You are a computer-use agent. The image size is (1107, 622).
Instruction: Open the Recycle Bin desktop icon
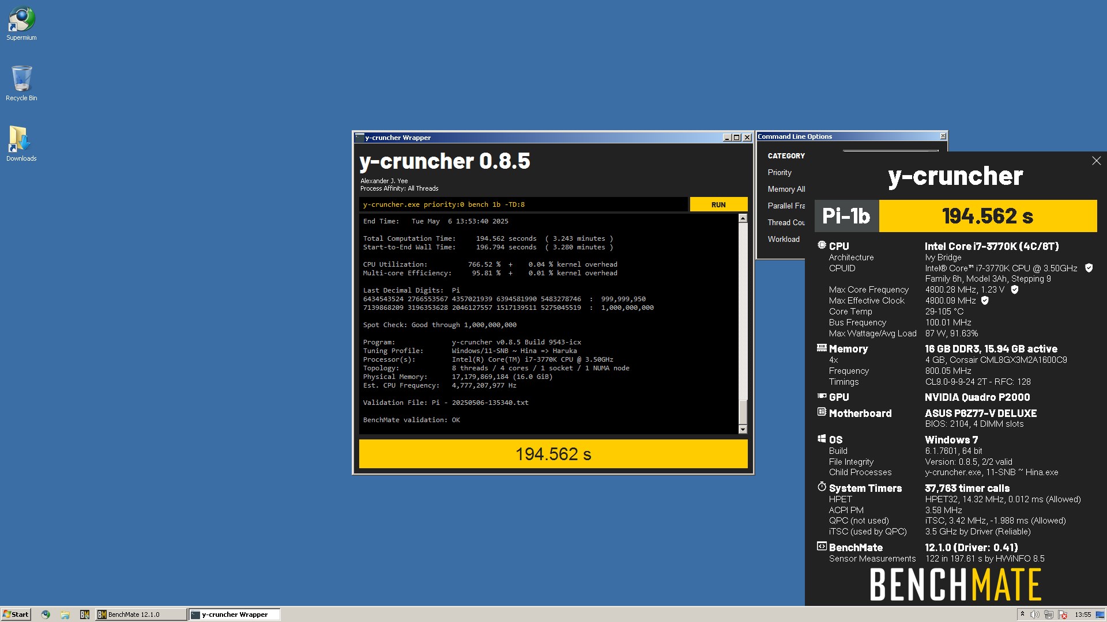click(21, 84)
